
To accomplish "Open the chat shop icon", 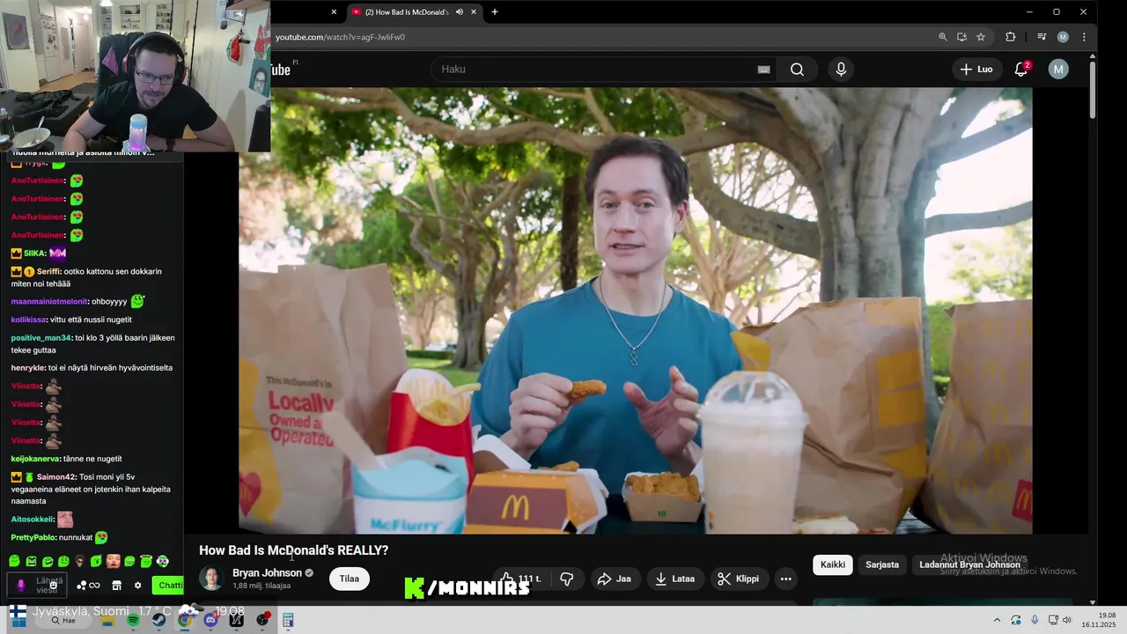I will (116, 585).
